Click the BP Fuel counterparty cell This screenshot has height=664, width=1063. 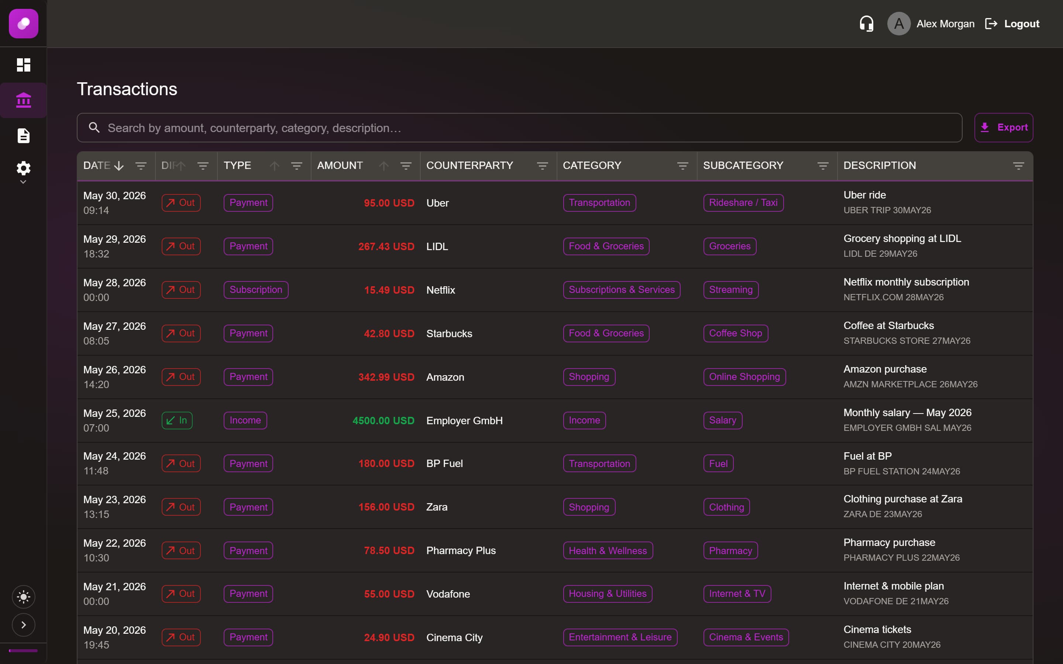444,464
